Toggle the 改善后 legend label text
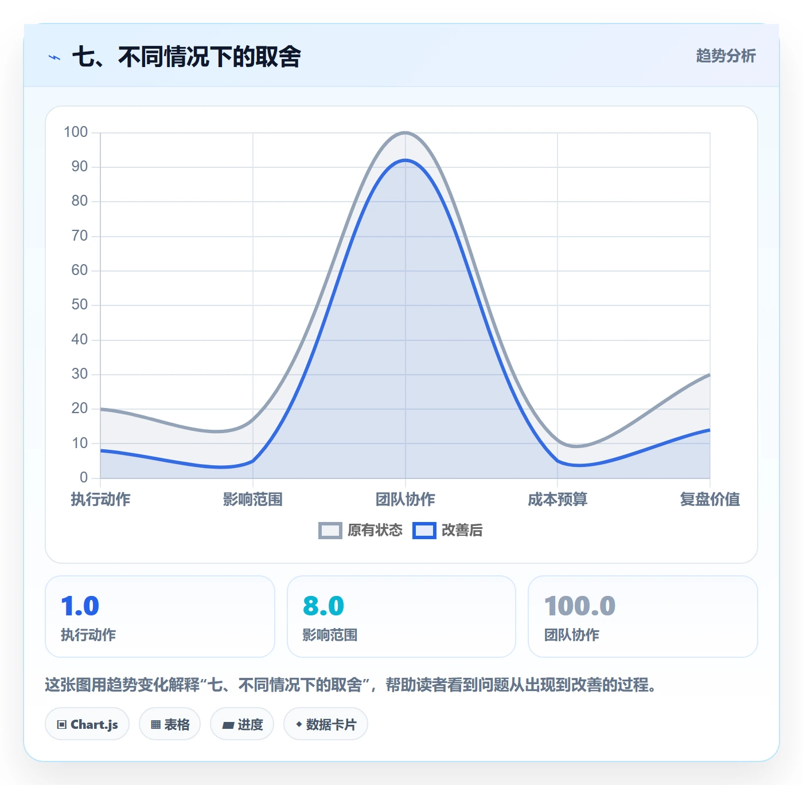This screenshot has width=803, height=785. pyautogui.click(x=462, y=531)
